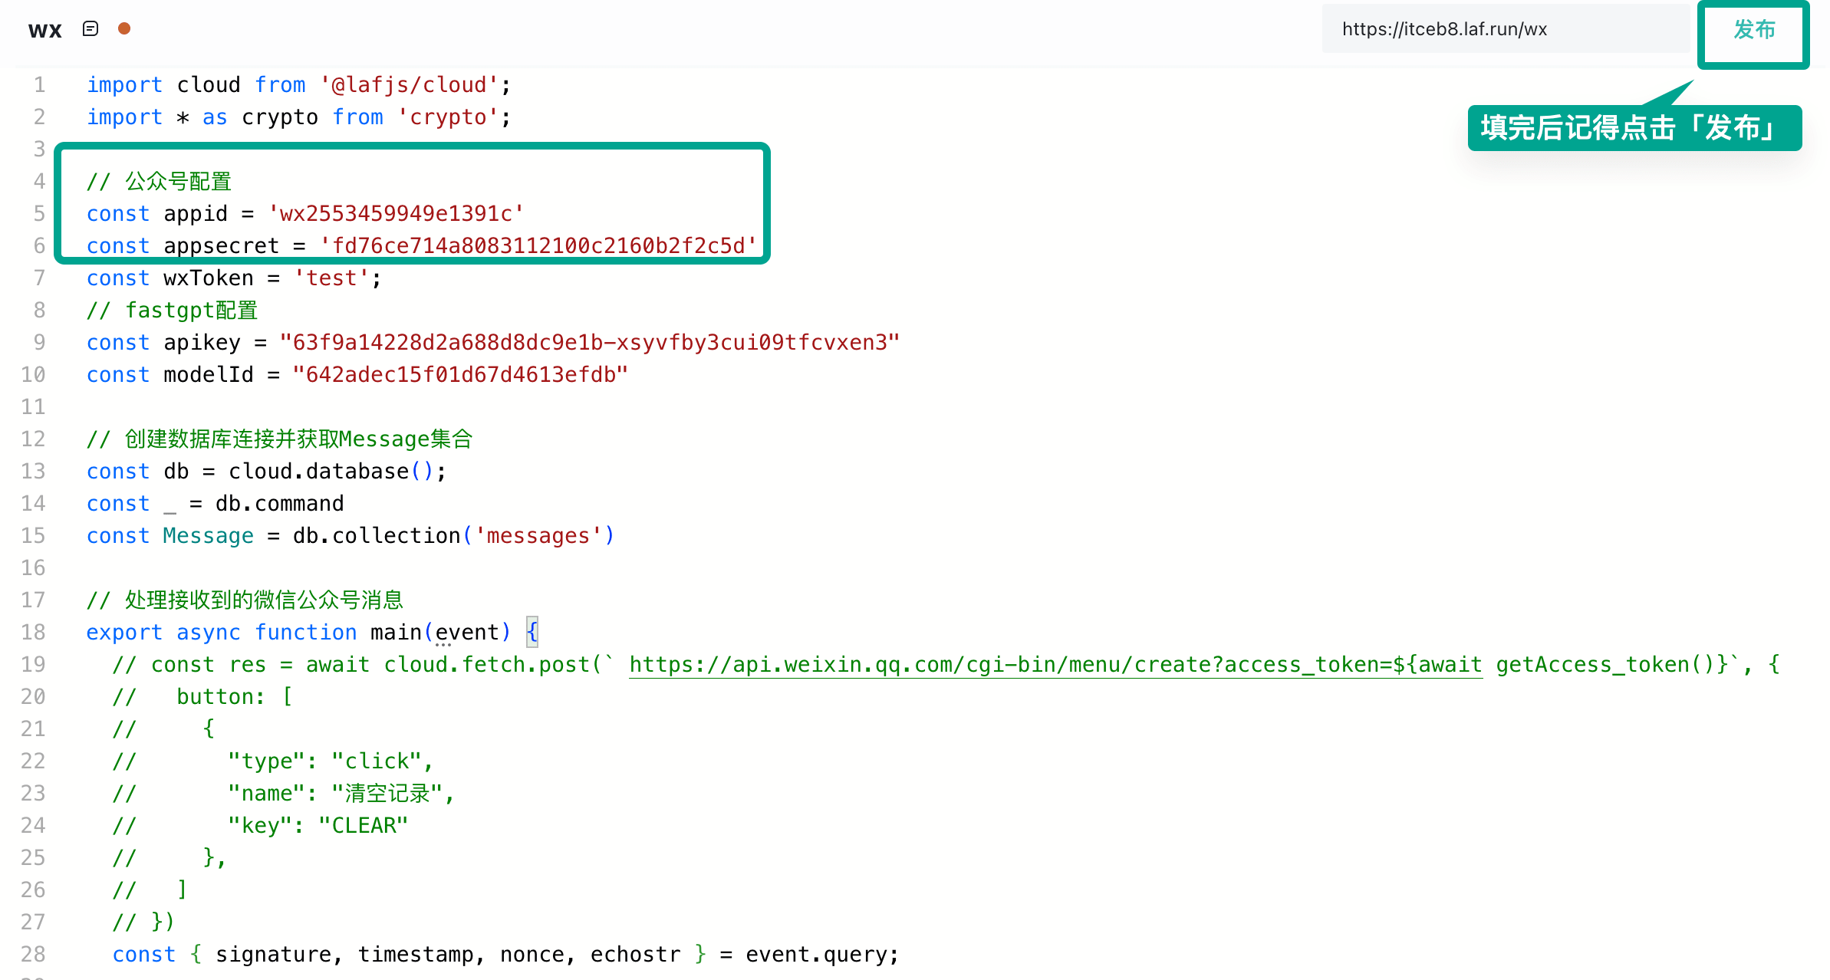Click the orange unsaved-changes dot indicator
Viewport: 1830px width, 980px height.
pyautogui.click(x=124, y=29)
